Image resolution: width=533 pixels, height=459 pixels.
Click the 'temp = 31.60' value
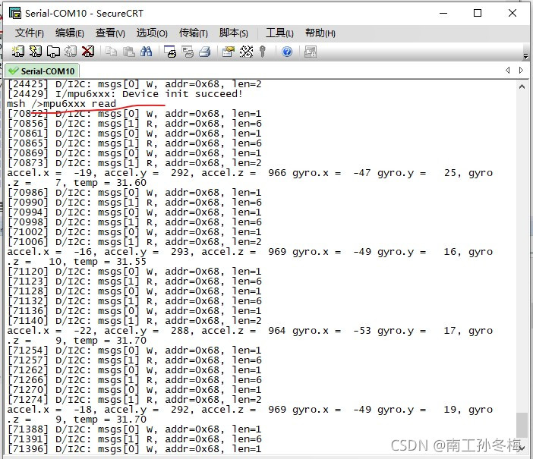(110, 182)
